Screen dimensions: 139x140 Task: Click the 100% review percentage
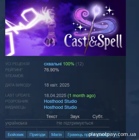[x=68, y=64]
